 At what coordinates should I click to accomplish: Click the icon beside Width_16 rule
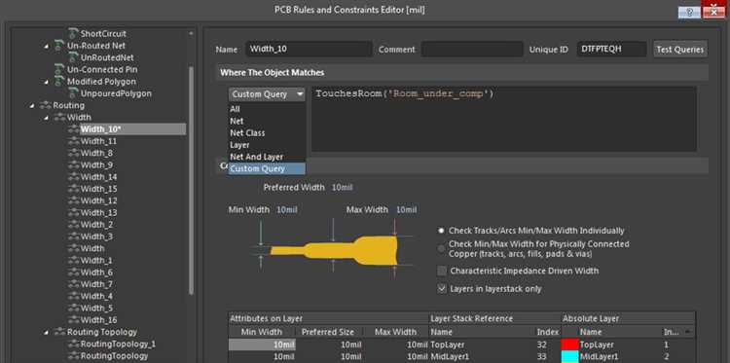[74, 320]
